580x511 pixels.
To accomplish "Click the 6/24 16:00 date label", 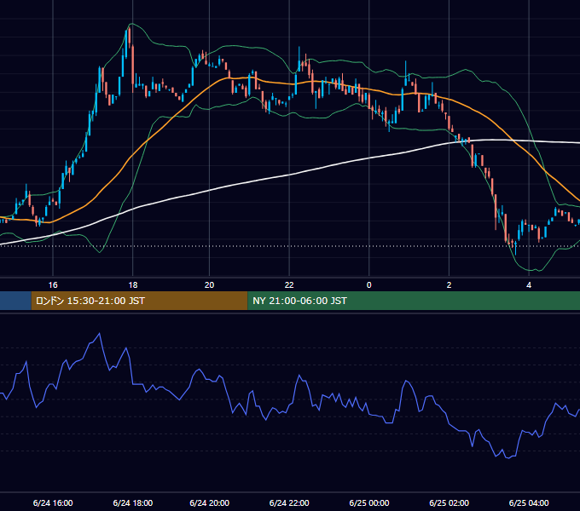I will point(53,502).
